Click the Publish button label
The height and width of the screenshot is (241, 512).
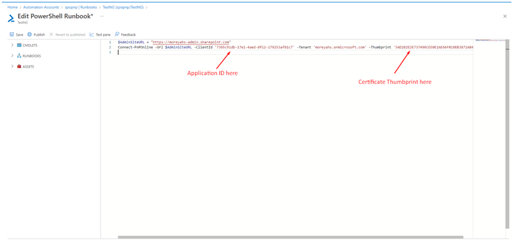pyautogui.click(x=39, y=34)
